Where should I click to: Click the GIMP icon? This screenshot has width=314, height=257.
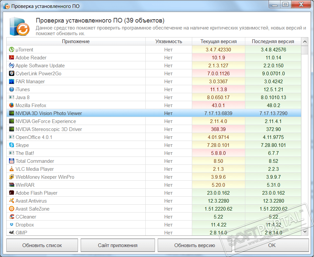12,232
